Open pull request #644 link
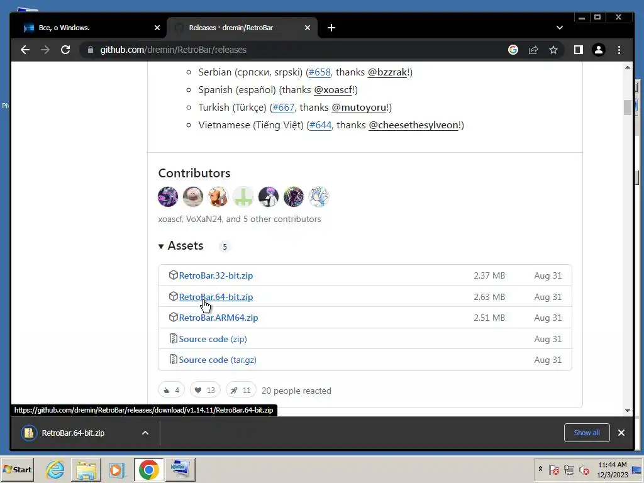 click(320, 125)
